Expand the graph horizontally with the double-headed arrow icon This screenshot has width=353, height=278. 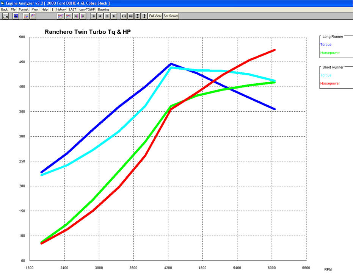(130, 16)
